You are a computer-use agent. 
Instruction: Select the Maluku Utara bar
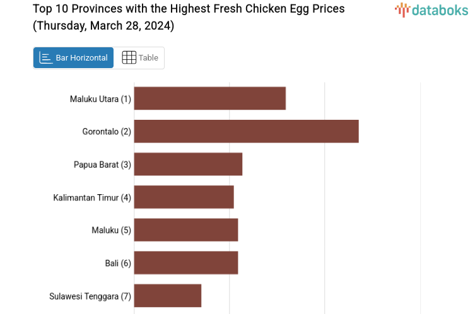[x=209, y=98]
